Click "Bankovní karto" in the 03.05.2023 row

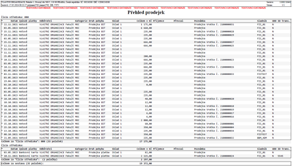pos(29,152)
